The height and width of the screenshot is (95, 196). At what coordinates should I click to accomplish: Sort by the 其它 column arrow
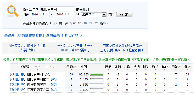click(x=165, y=69)
